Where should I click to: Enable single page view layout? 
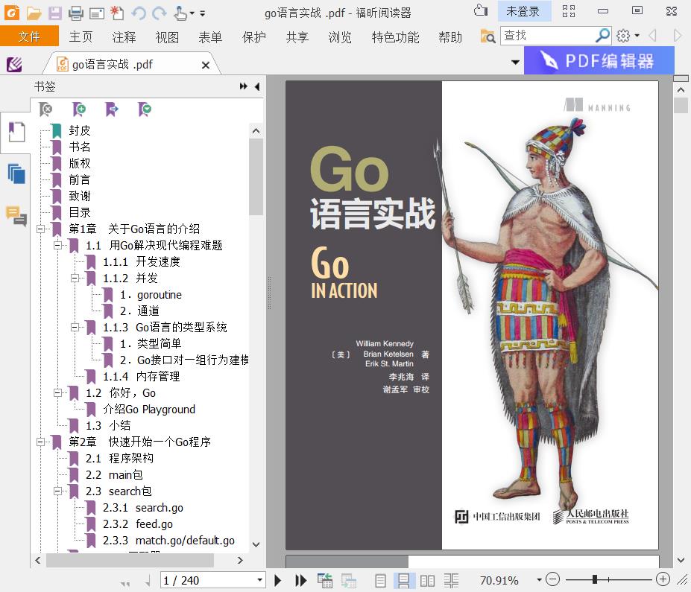point(380,581)
